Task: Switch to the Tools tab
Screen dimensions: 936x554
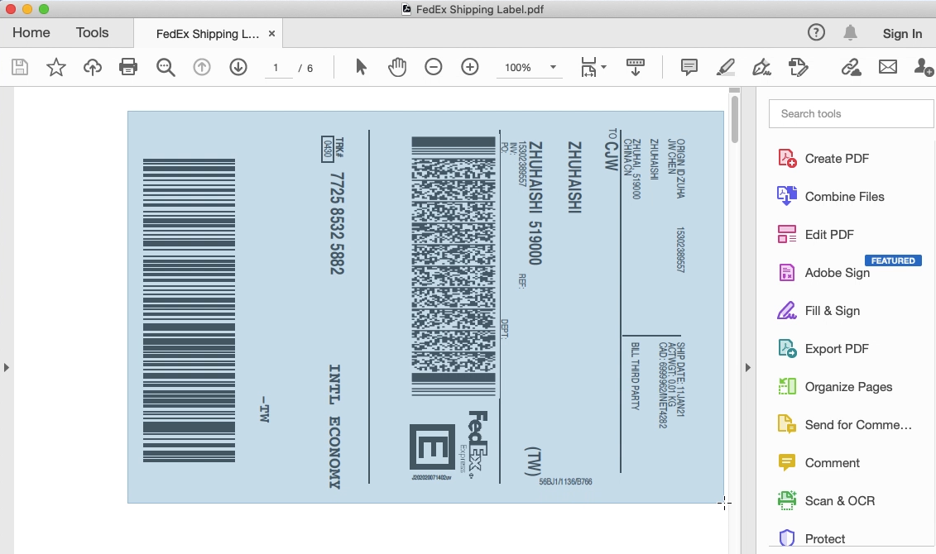Action: (92, 33)
